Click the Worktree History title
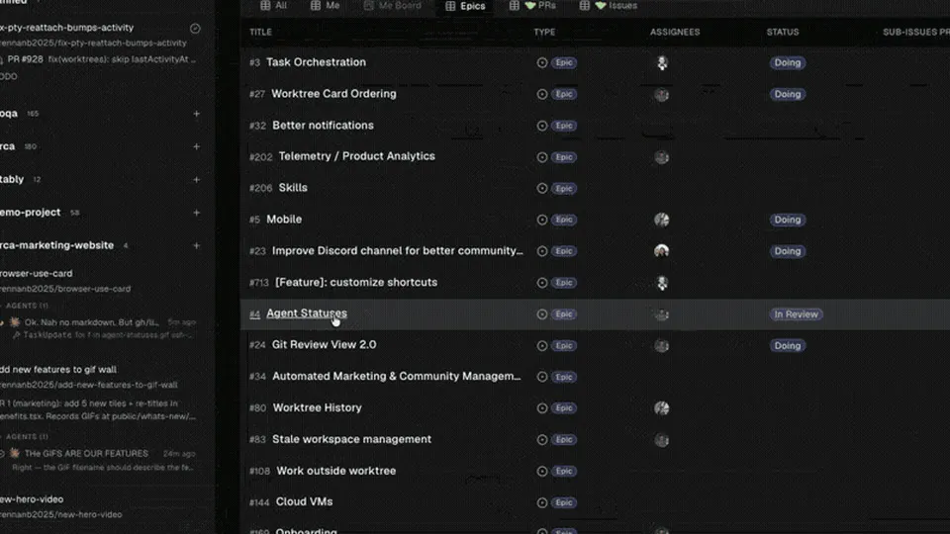Image resolution: width=950 pixels, height=534 pixels. click(x=317, y=407)
